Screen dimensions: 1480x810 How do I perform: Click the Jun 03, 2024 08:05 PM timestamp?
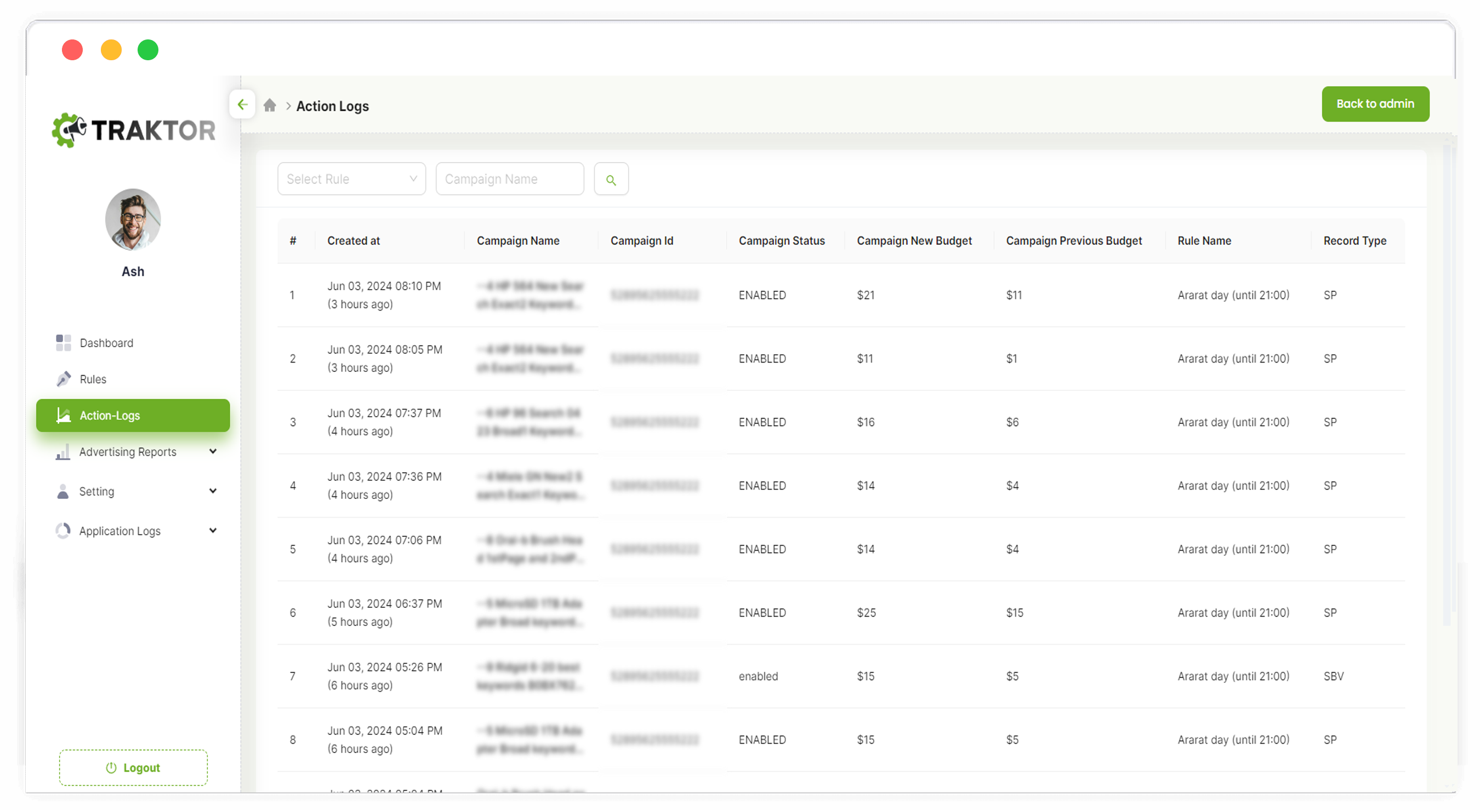tap(384, 349)
